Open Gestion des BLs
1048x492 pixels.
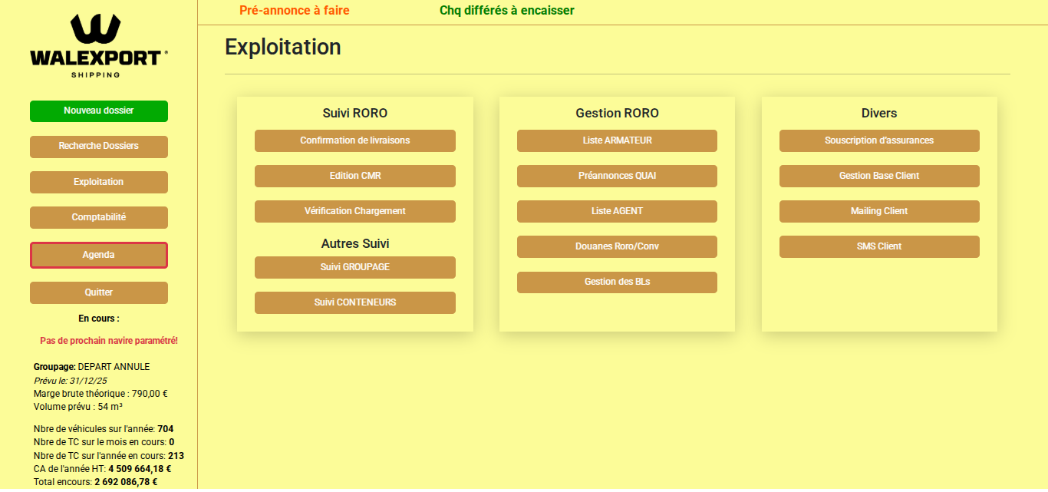[617, 282]
